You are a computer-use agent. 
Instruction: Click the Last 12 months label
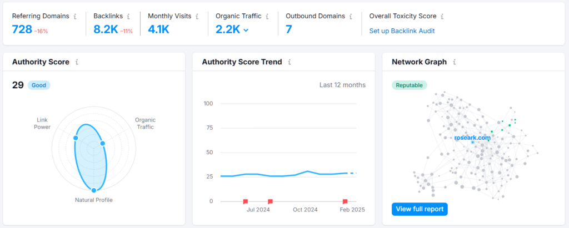(x=342, y=85)
